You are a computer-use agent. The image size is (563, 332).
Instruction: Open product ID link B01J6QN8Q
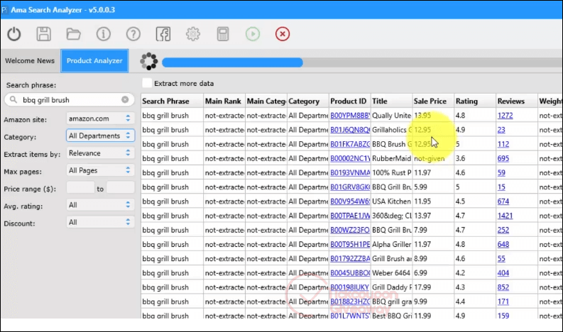[350, 130]
